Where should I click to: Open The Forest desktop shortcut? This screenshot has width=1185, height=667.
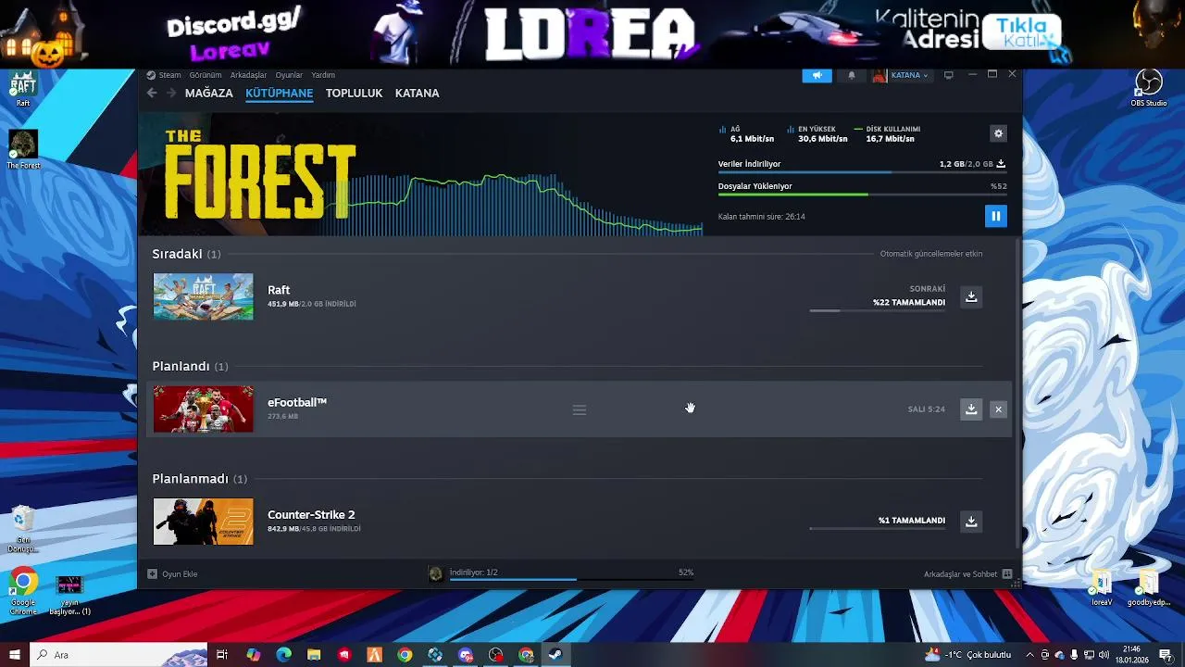[23, 150]
